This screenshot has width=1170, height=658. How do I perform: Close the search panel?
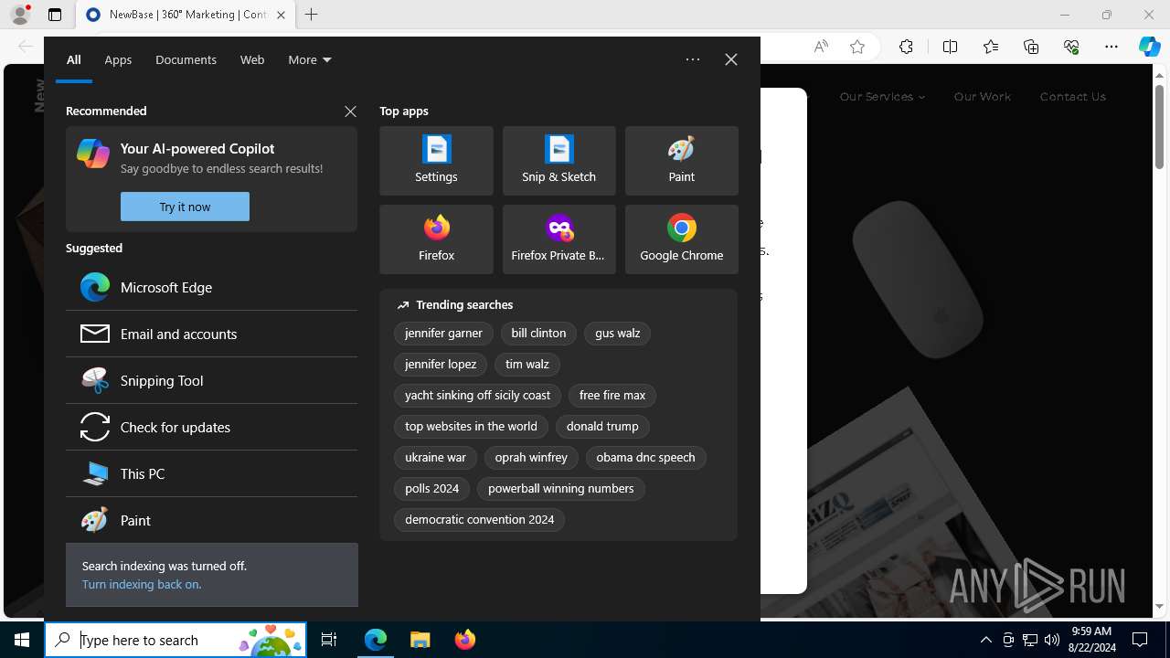pos(730,59)
